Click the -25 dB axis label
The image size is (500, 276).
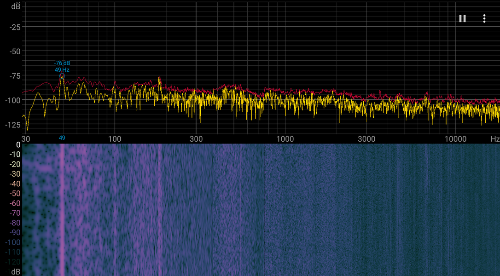coord(15,28)
